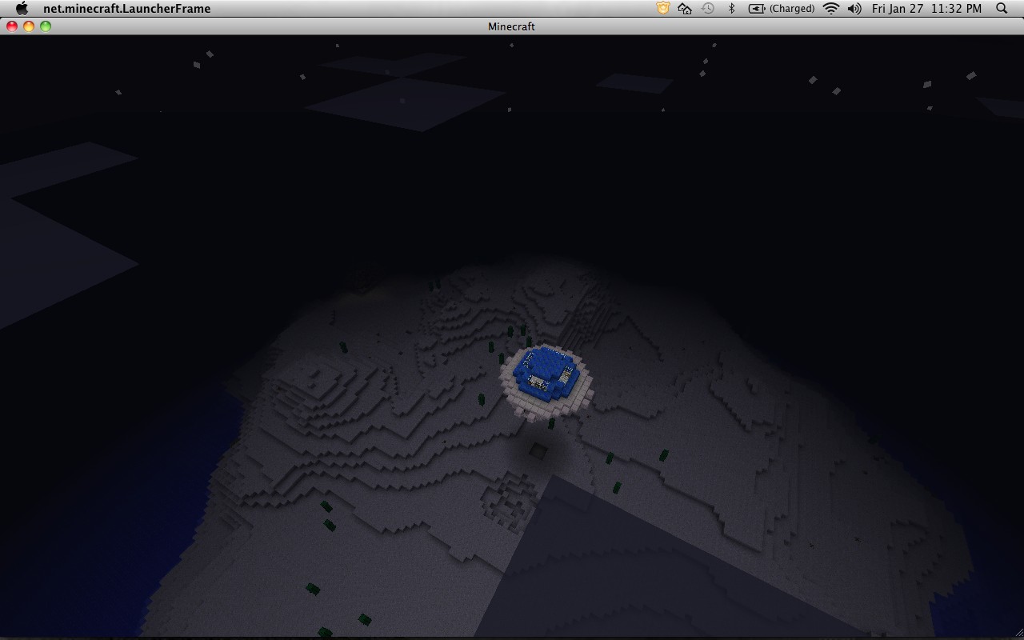
Task: Zoom the window with the green button
Action: (46, 26)
